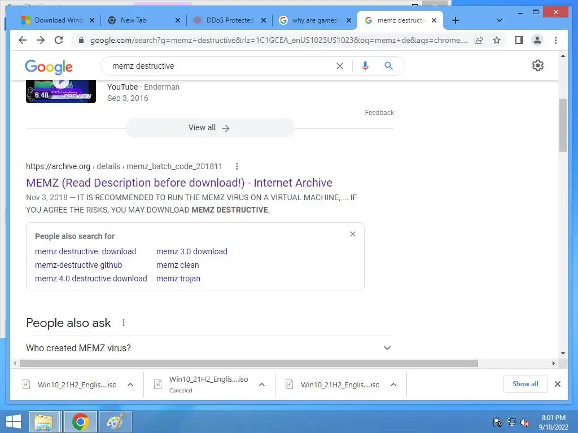Open menu for first Win10 iso download

130,385
